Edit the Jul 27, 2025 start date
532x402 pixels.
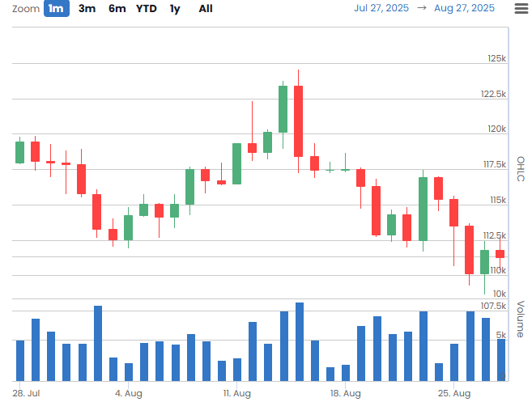(381, 8)
